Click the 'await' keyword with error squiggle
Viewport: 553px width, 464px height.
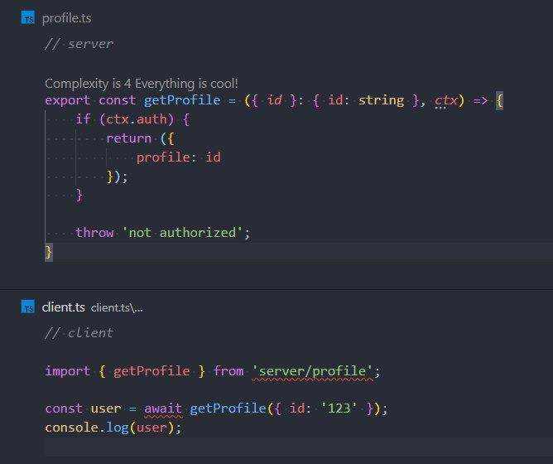163,409
